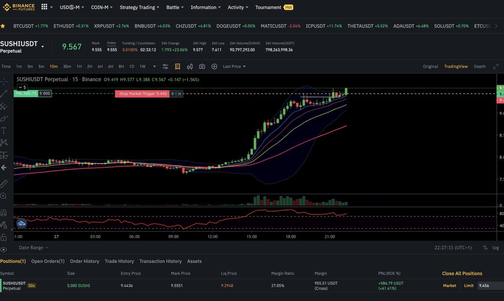Open the Date Range dropdown
504x301 pixels.
tap(34, 248)
